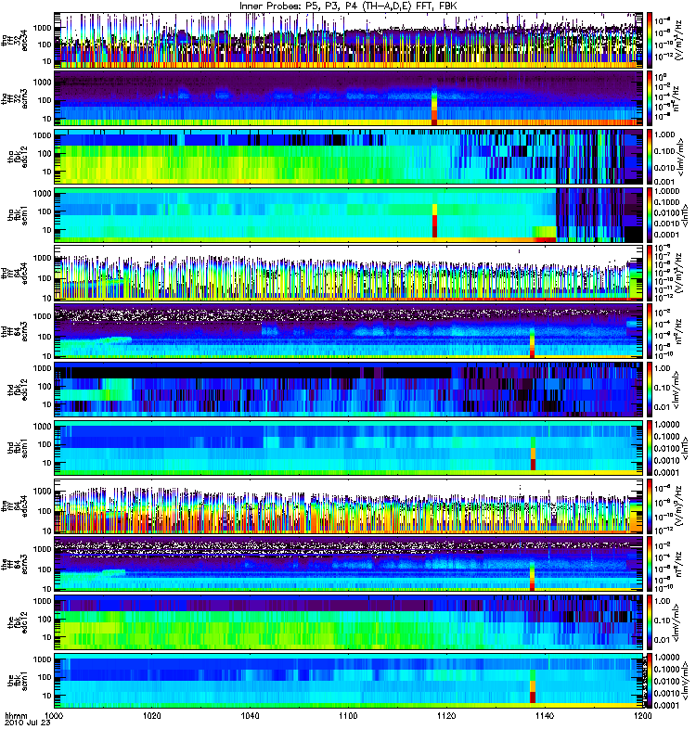The height and width of the screenshot is (742, 696).
Task: Click the color bar of the thd fbk scm1 panel
Action: 649,448
